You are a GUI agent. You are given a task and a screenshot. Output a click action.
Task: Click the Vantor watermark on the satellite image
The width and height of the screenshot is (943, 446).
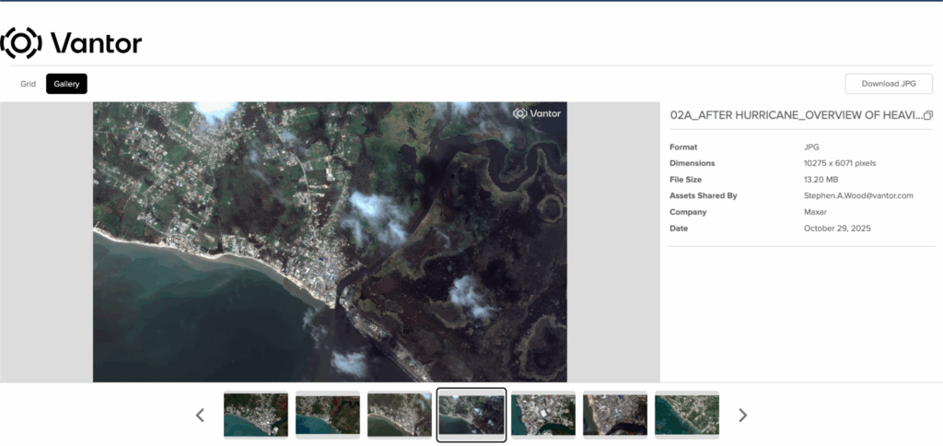(x=537, y=113)
